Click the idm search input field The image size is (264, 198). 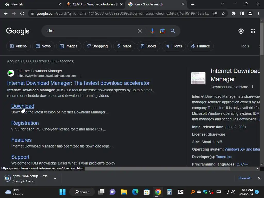[x=91, y=31]
